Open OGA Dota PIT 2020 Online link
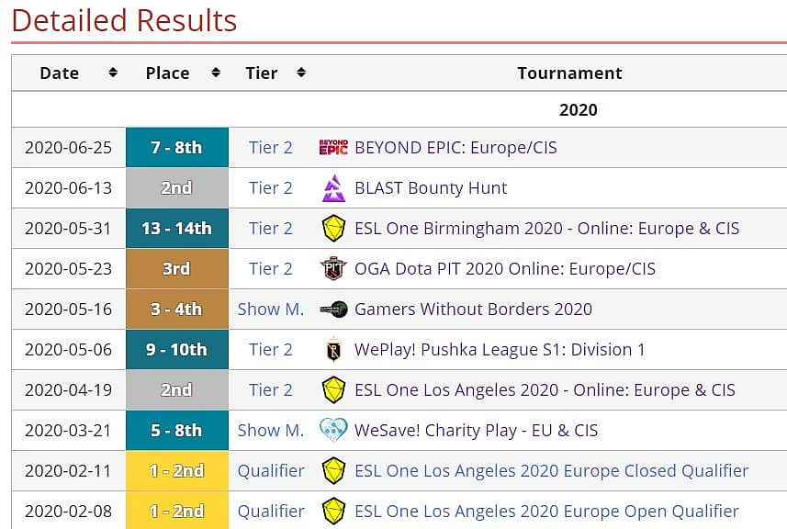Image resolution: width=787 pixels, height=529 pixels. click(505, 269)
